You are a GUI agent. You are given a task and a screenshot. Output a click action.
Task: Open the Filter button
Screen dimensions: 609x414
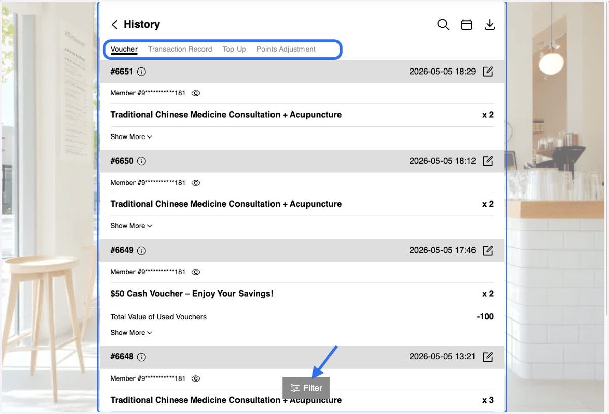coord(306,388)
